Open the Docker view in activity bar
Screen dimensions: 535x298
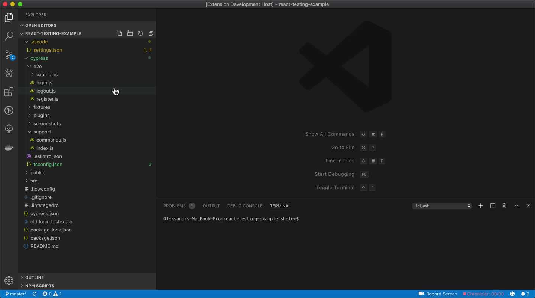pos(9,148)
